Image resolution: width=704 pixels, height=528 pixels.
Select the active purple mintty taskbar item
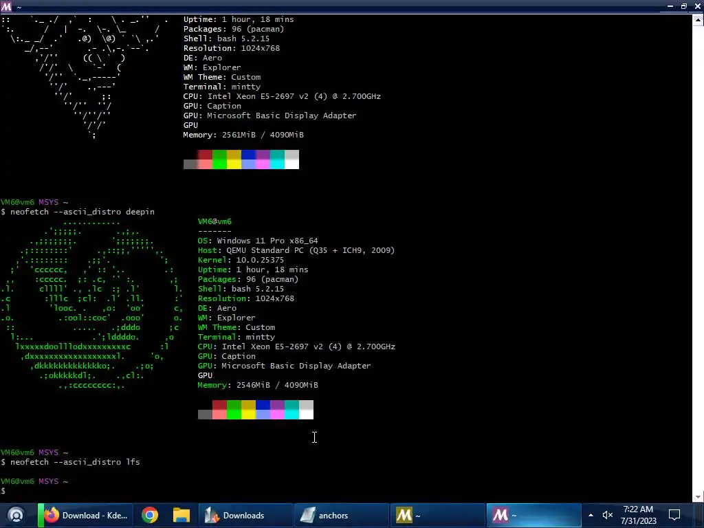[x=533, y=516]
